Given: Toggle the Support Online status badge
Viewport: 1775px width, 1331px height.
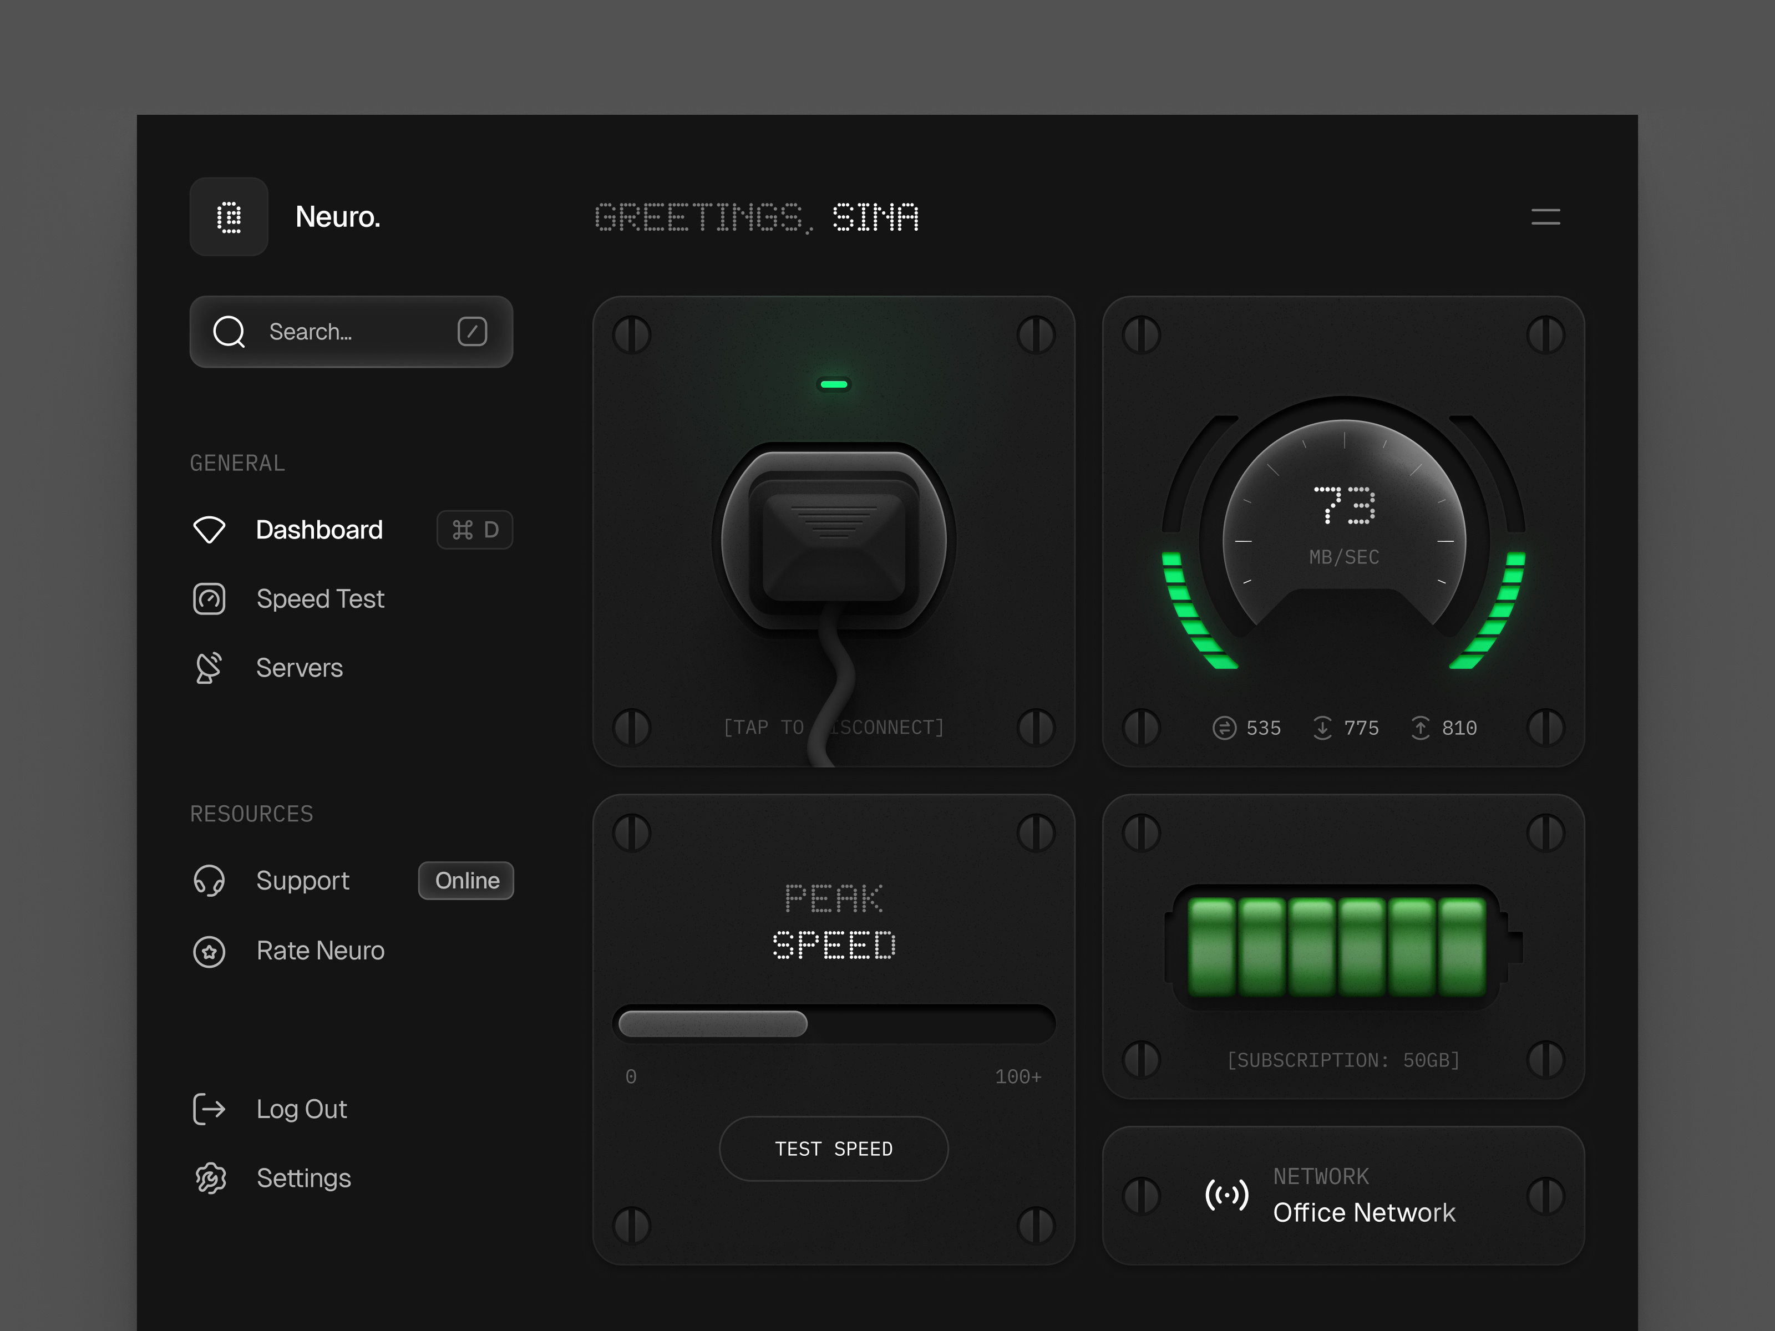Looking at the screenshot, I should (465, 880).
